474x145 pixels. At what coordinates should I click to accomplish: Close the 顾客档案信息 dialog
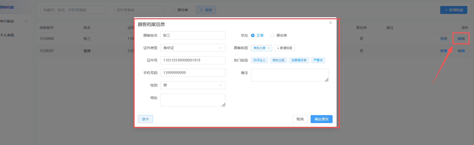pyautogui.click(x=331, y=23)
